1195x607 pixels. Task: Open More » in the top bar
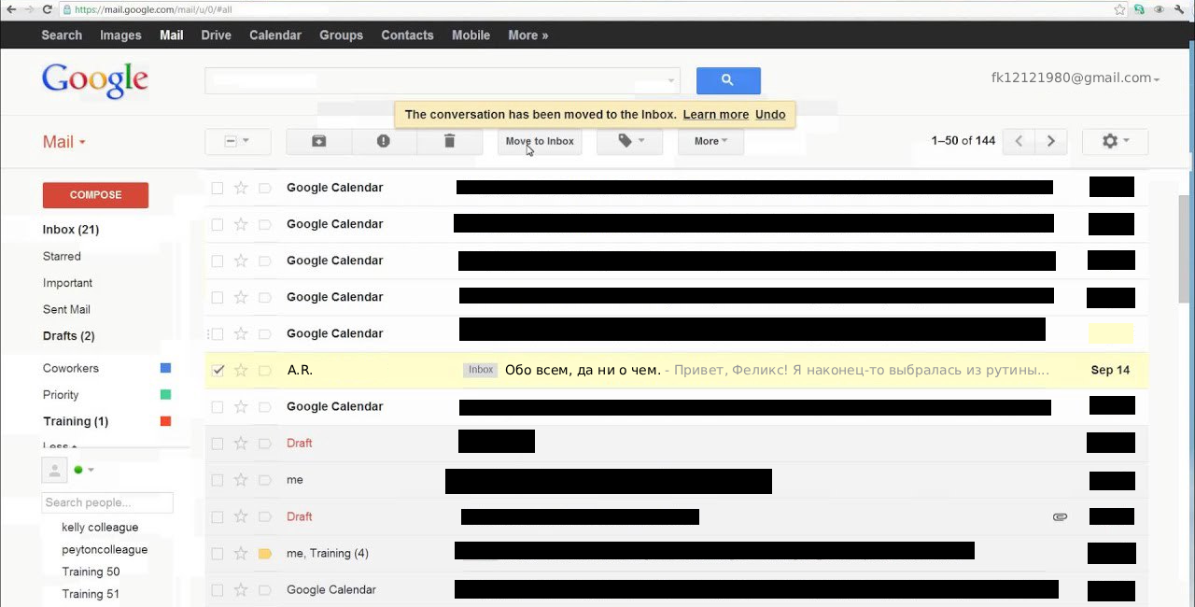click(x=528, y=35)
